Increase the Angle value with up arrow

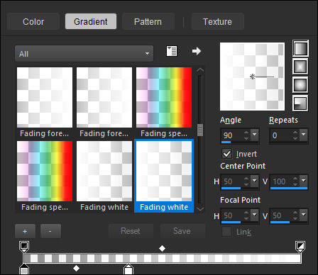pos(246,133)
